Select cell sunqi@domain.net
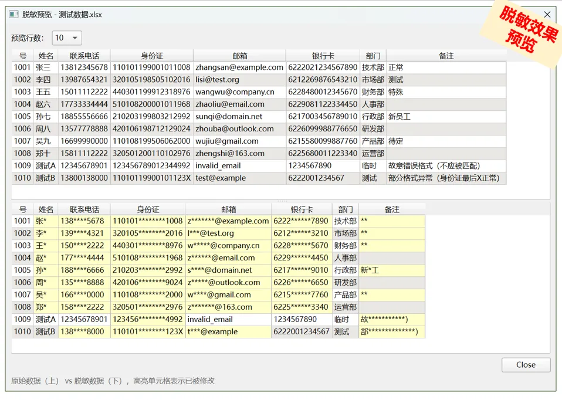The width and height of the screenshot is (562, 400). (x=239, y=117)
